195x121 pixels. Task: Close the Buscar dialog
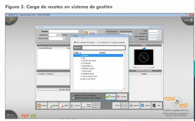[x=126, y=36]
